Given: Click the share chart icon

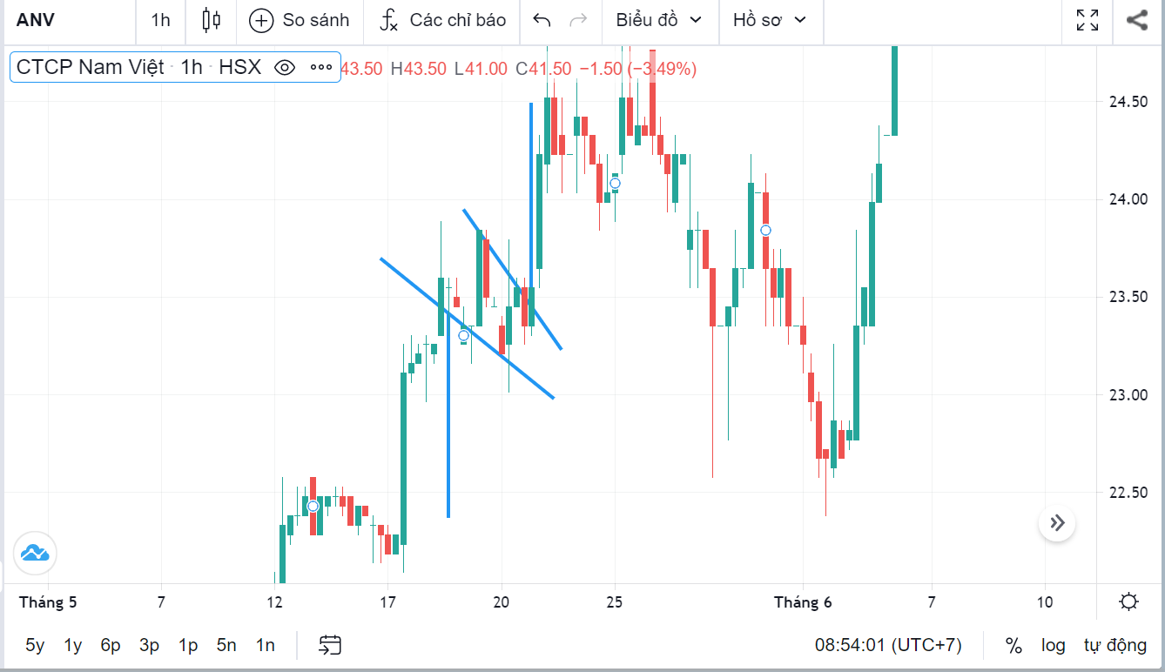Looking at the screenshot, I should 1136,20.
